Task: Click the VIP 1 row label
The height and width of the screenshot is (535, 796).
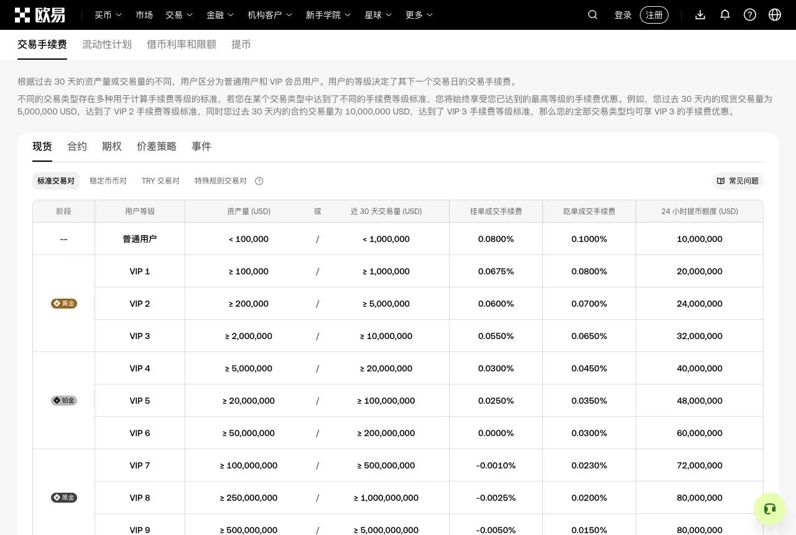Action: pos(140,271)
